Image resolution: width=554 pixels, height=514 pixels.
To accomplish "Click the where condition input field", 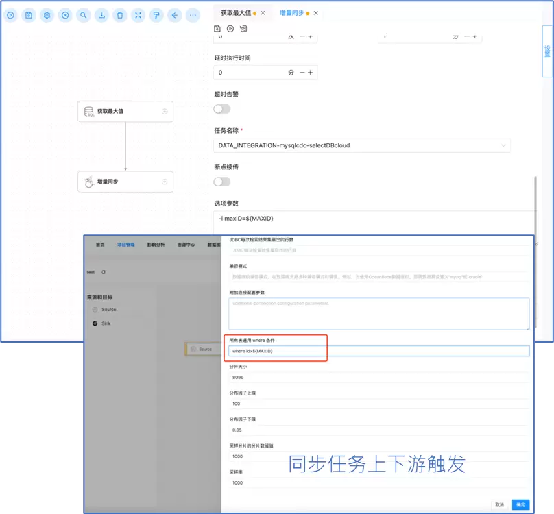I will [x=378, y=351].
